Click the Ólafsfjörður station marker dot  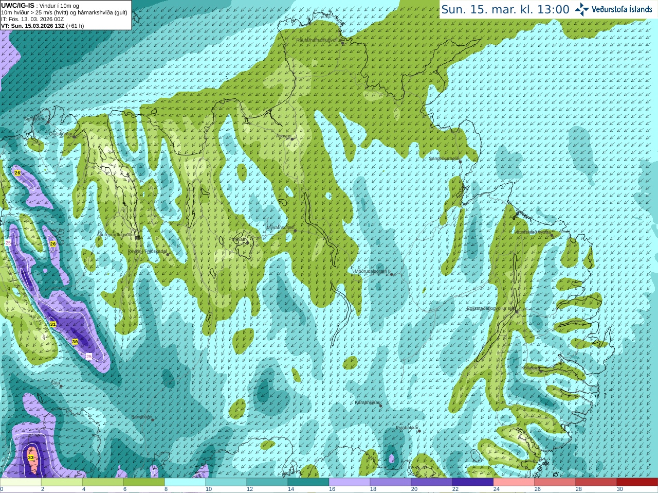pos(74,136)
